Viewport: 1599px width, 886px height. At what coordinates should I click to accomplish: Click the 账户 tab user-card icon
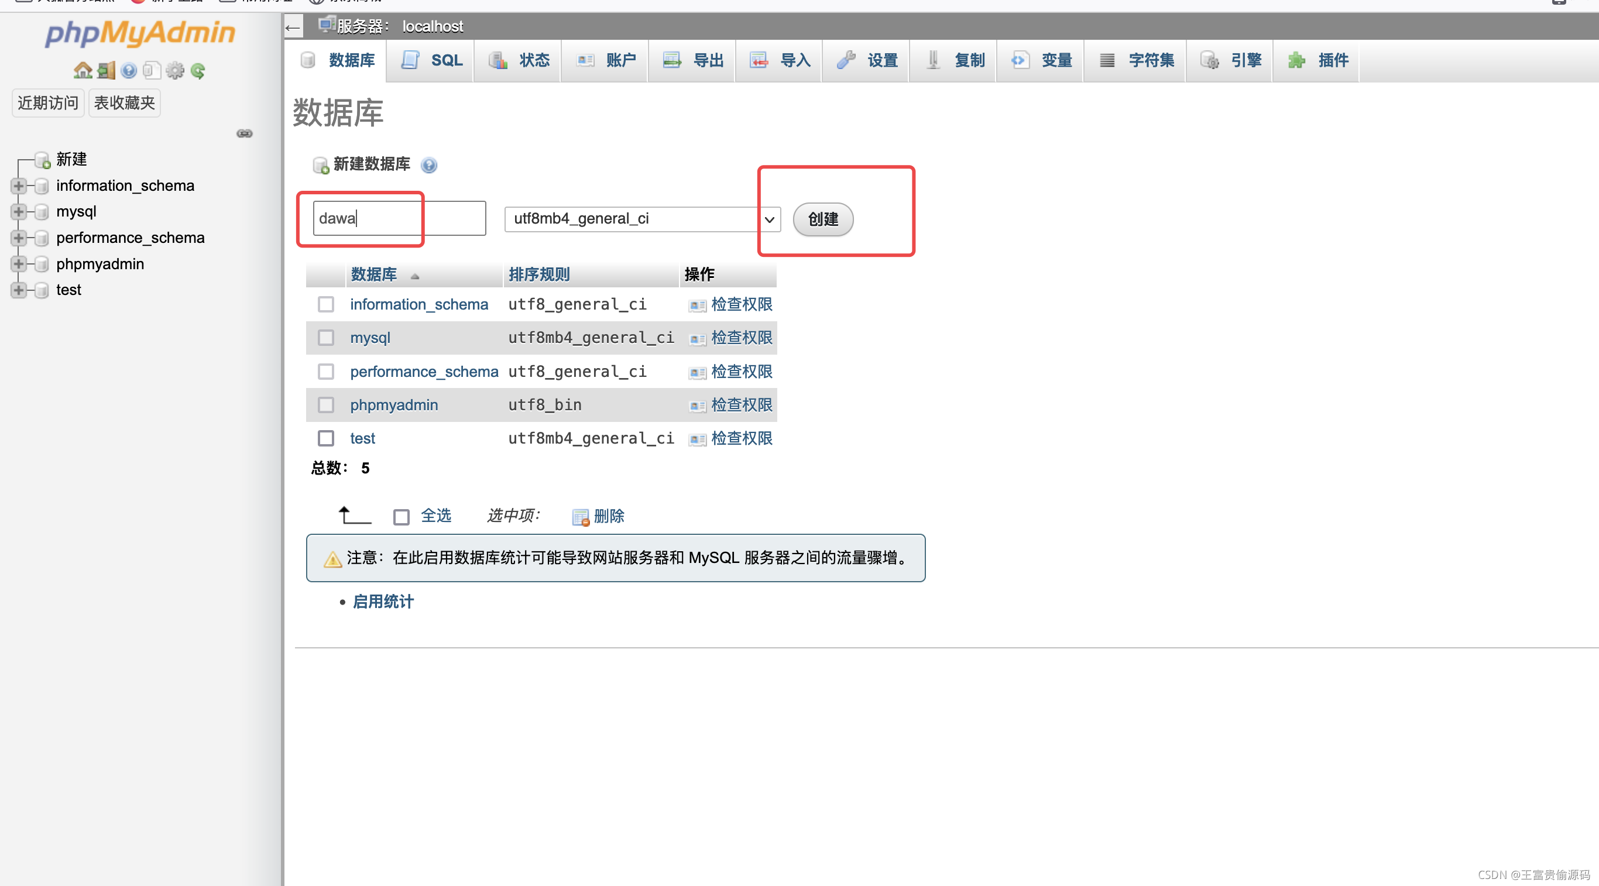click(x=585, y=60)
